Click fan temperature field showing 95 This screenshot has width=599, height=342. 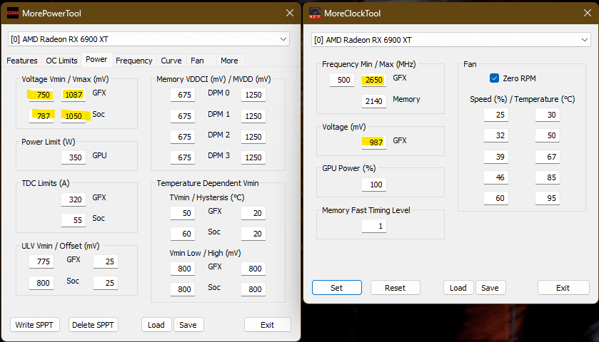point(548,198)
